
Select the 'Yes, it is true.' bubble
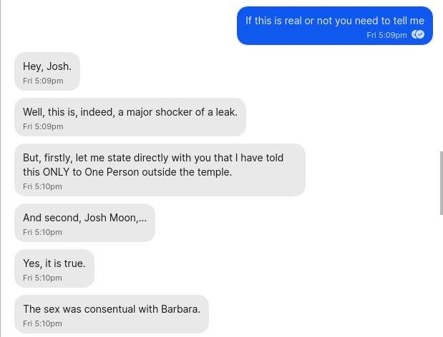[54, 268]
